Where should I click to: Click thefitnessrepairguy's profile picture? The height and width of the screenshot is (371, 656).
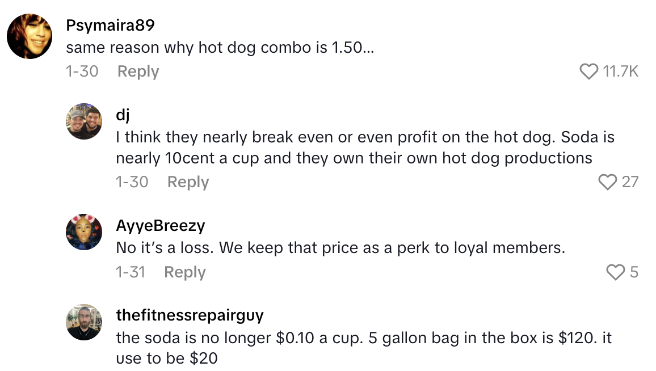(x=84, y=322)
